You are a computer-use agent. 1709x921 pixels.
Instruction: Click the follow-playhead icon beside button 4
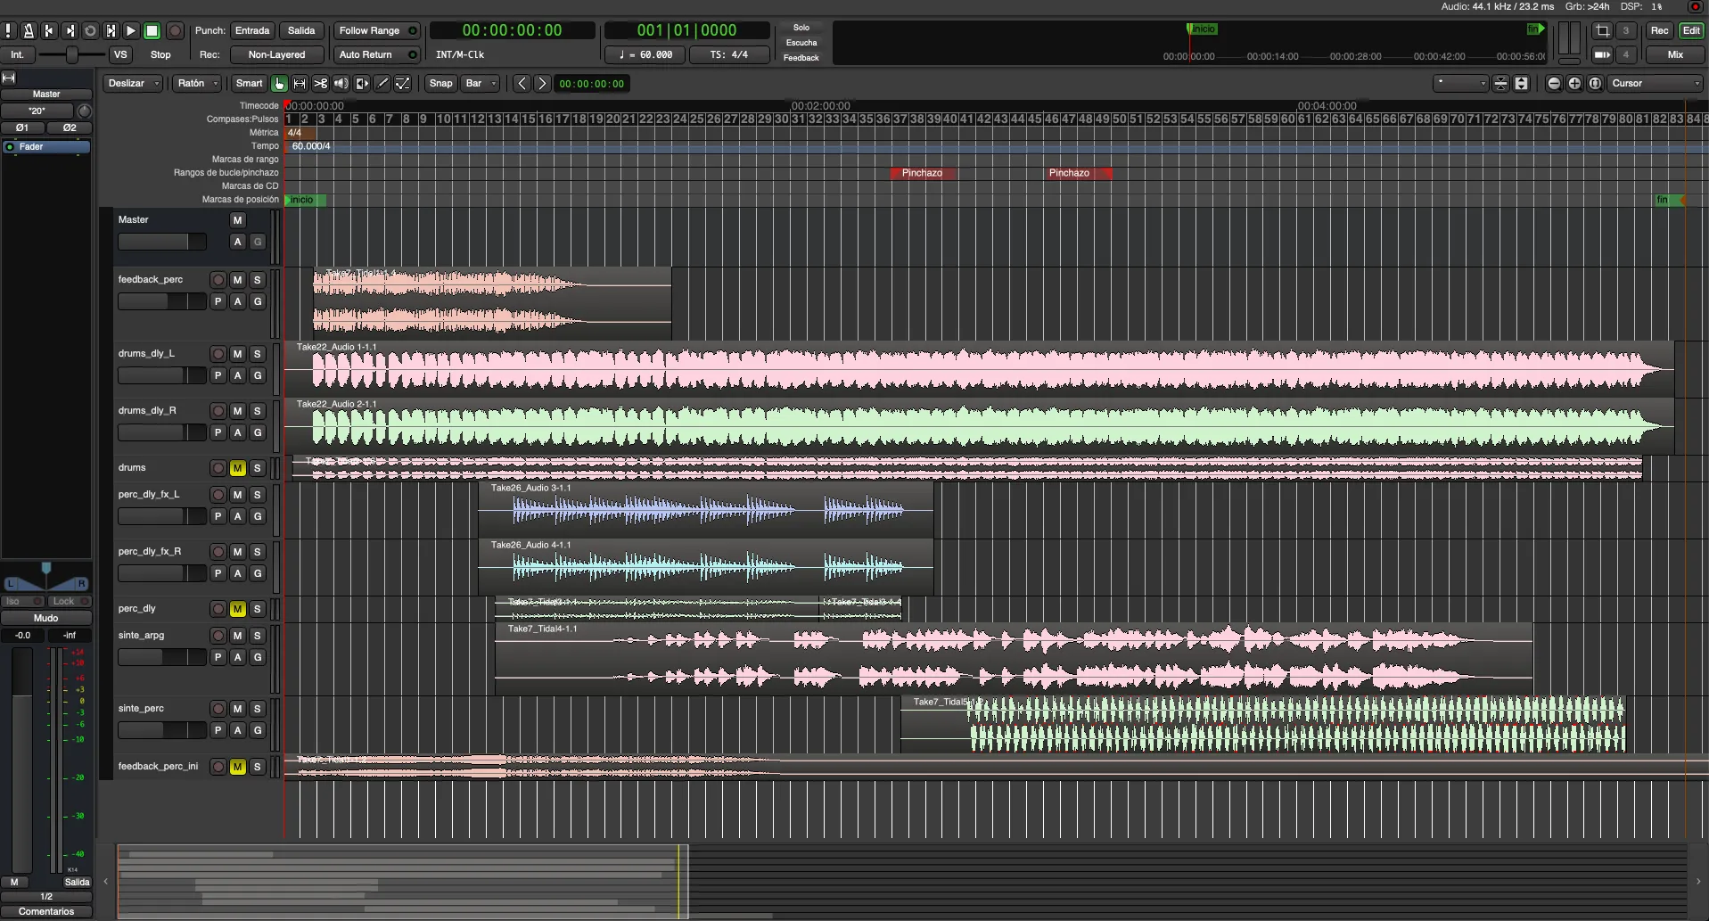pyautogui.click(x=1602, y=54)
